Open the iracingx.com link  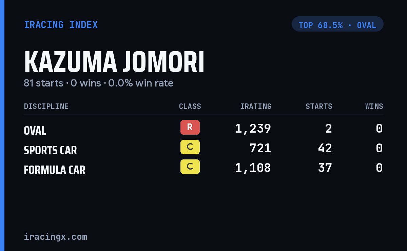coord(56,237)
